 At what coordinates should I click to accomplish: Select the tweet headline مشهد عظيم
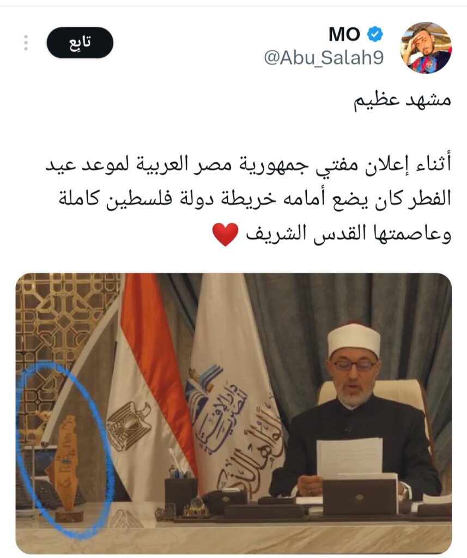[x=402, y=101]
